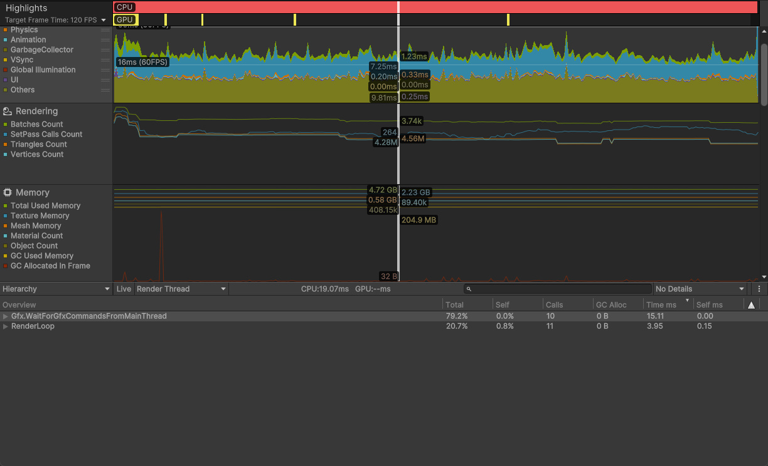This screenshot has height=466, width=768.
Task: Grab the Animation row reorder handle
Action: tap(105, 40)
